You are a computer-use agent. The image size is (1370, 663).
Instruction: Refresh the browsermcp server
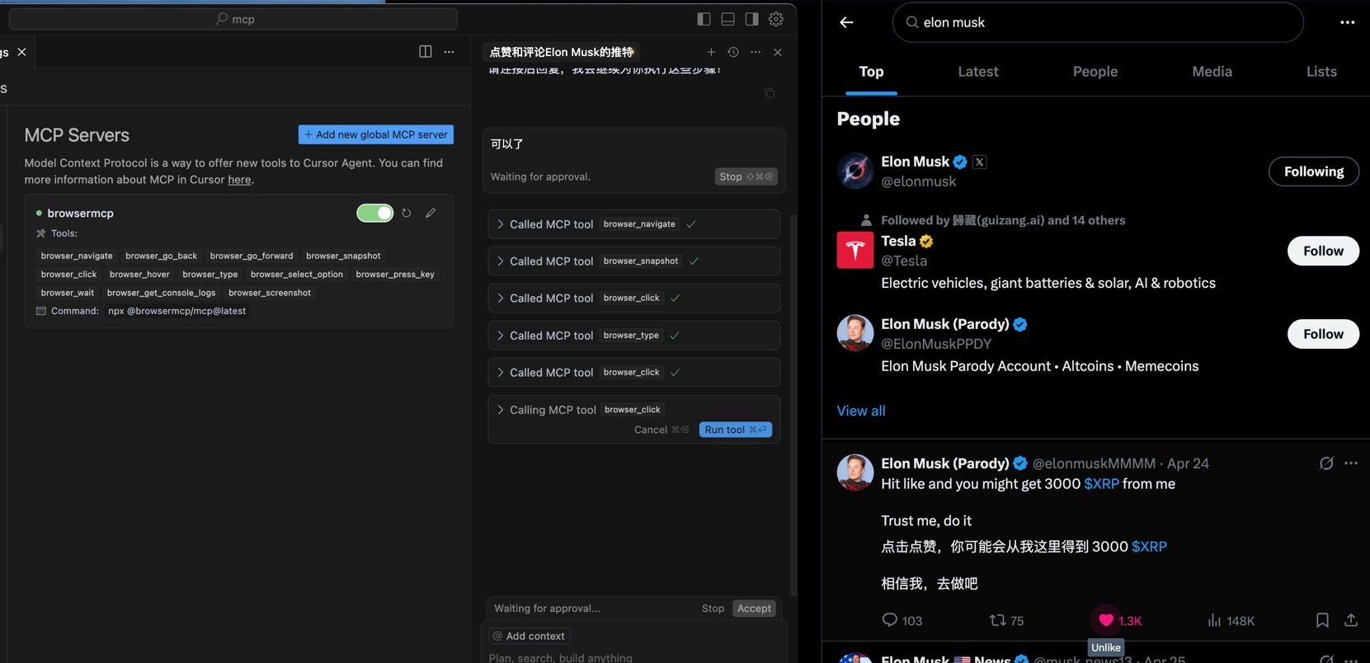tap(407, 213)
